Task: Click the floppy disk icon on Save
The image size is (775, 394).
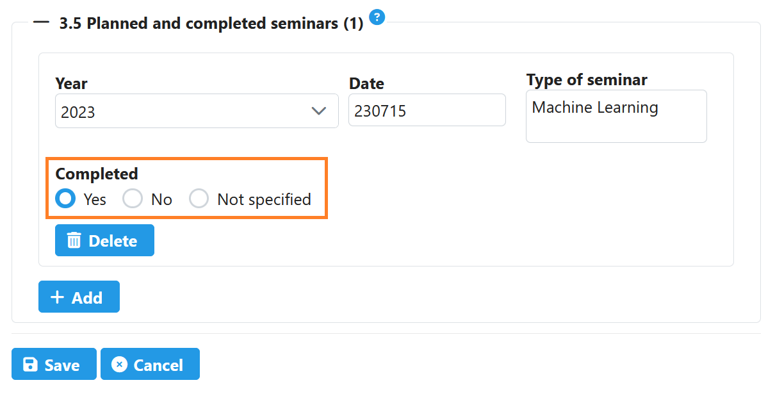Action: pos(31,364)
